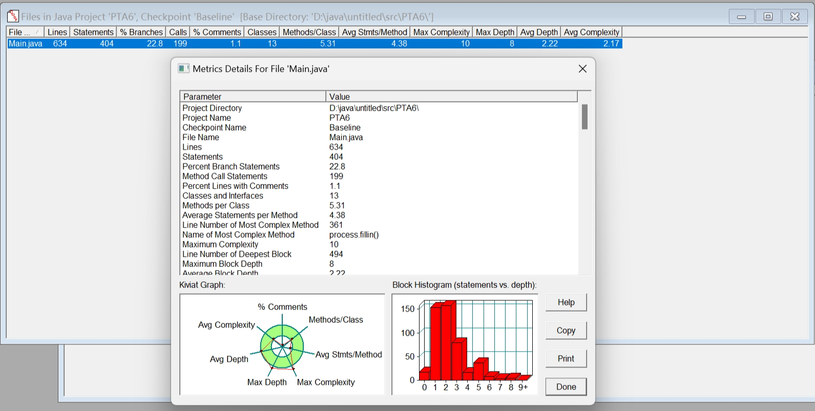This screenshot has height=411, width=815.
Task: Print the metrics details report
Action: (x=566, y=359)
